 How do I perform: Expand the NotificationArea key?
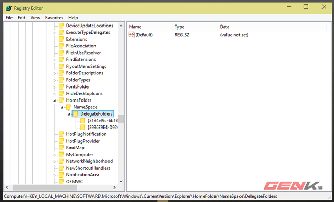click(54, 175)
